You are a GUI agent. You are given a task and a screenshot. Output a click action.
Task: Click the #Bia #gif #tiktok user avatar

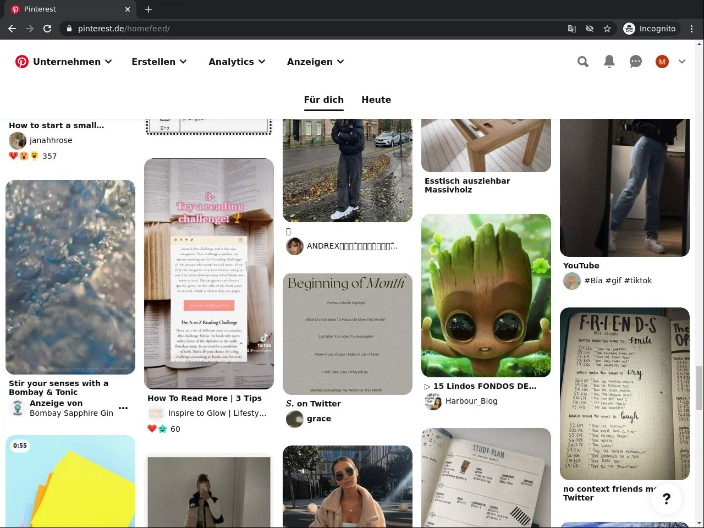(572, 281)
